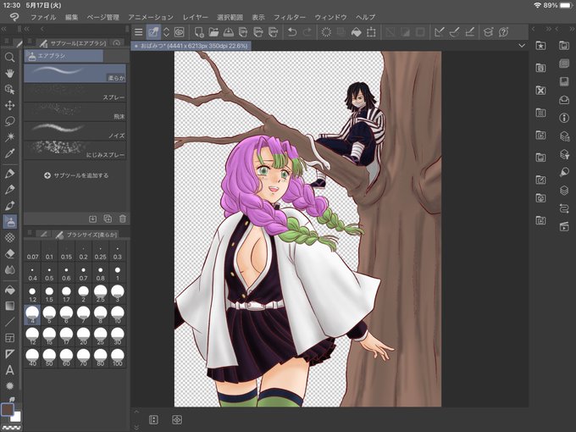Click the Open file folder icon
This screenshot has height=432, width=576.
tap(213, 32)
